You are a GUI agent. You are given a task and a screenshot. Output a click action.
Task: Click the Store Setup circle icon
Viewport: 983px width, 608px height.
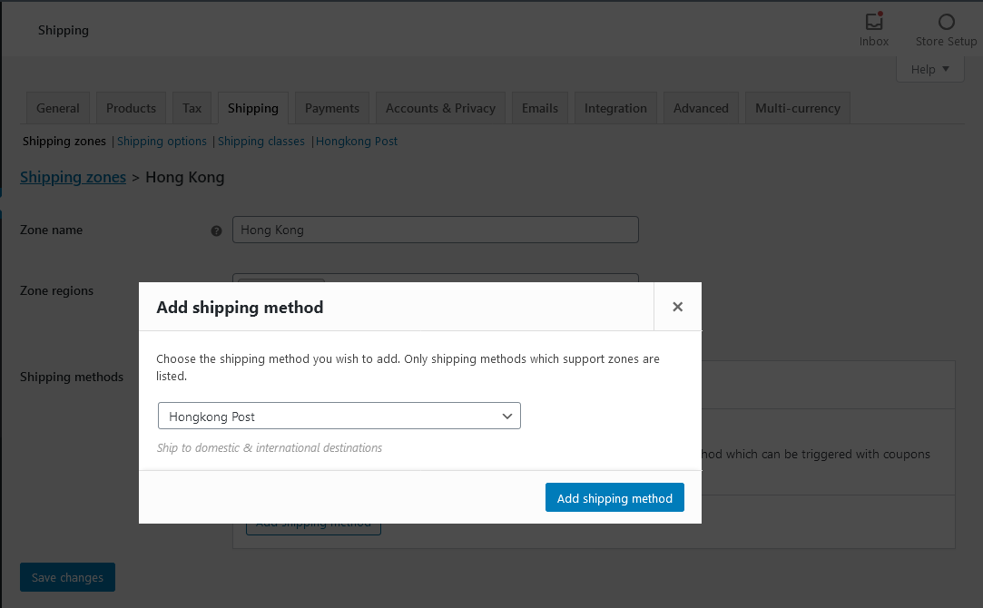[946, 23]
